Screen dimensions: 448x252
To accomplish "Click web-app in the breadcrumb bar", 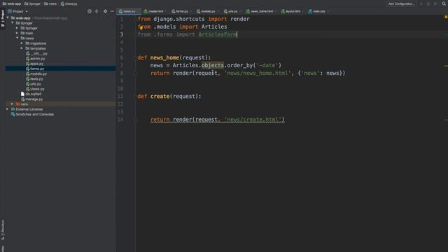I will tap(11, 3).
